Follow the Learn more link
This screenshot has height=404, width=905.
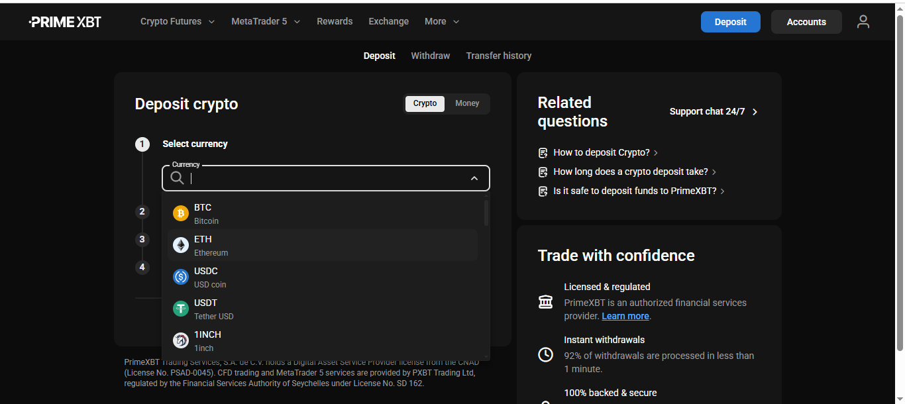coord(625,316)
